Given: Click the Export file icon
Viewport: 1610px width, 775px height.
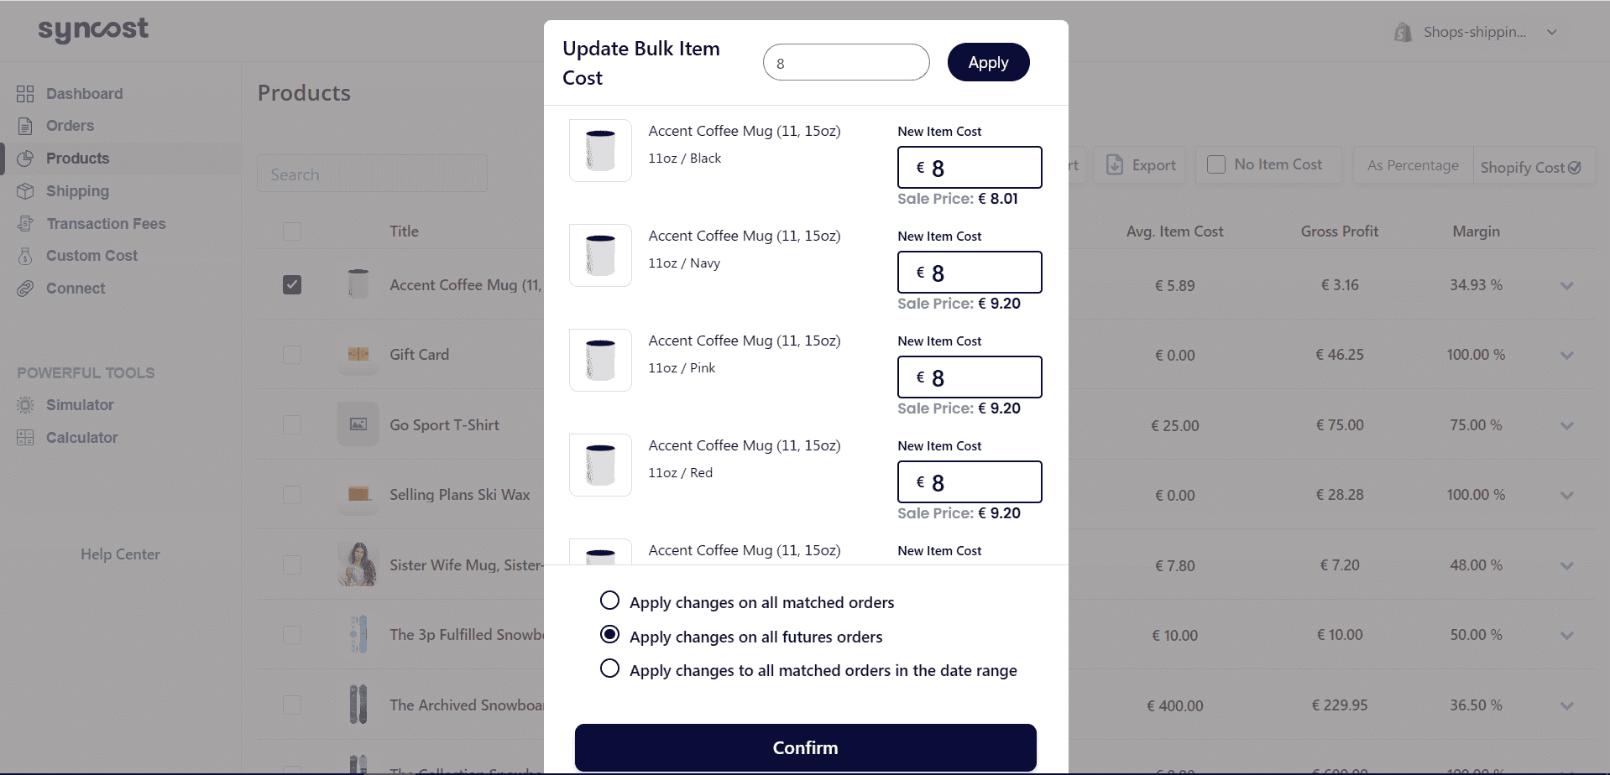Looking at the screenshot, I should coord(1114,165).
